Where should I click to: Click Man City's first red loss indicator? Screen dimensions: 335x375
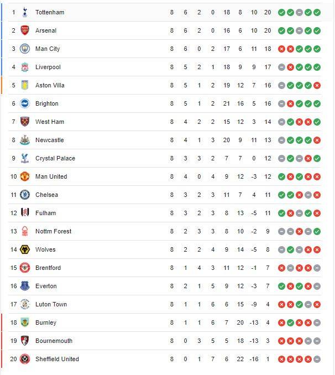pyautogui.click(x=281, y=49)
